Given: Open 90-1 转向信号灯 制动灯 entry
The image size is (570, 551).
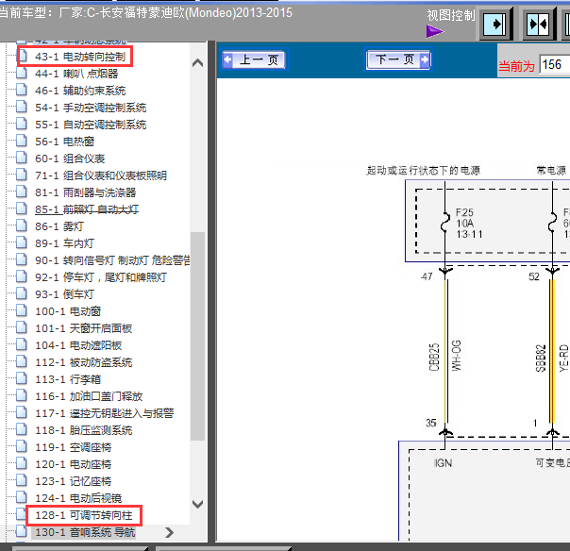Looking at the screenshot, I should (x=112, y=260).
